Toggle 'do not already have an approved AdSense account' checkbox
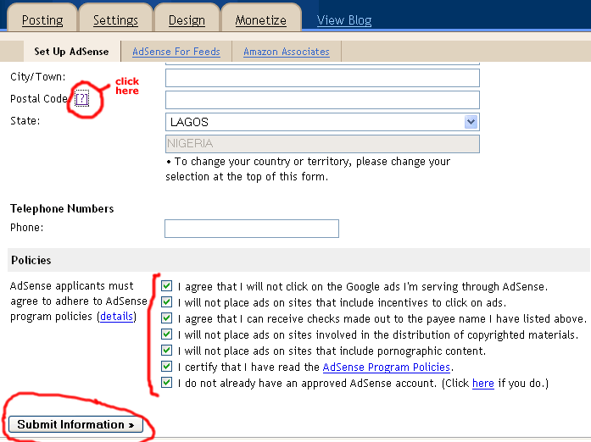 point(166,383)
